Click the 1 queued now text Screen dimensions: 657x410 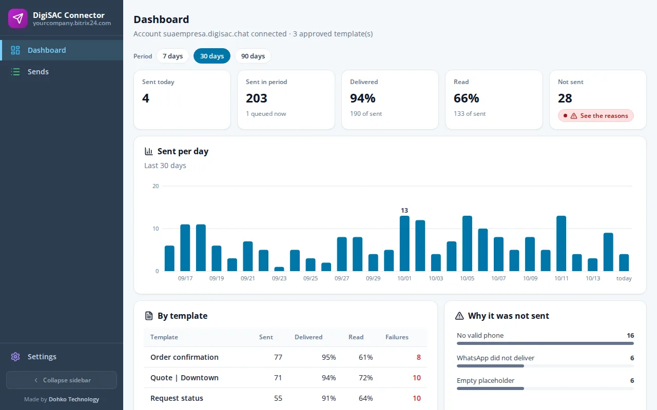[266, 114]
